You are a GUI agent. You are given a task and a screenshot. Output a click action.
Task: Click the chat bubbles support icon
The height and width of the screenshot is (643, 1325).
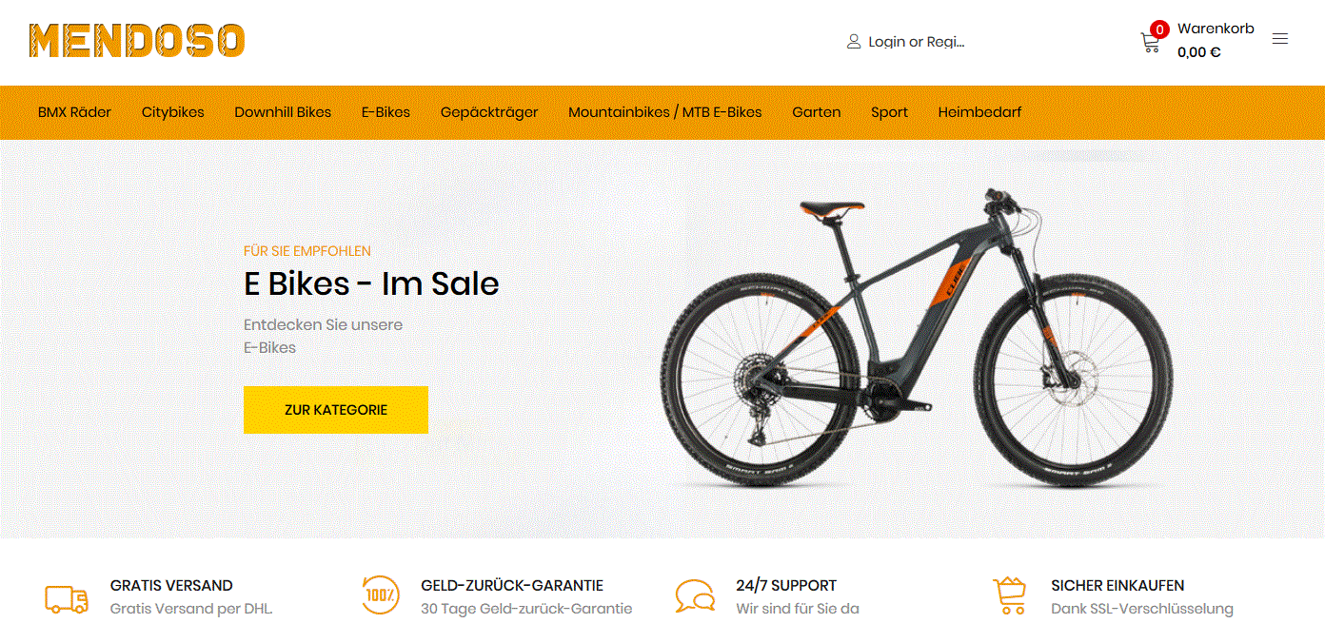[695, 596]
